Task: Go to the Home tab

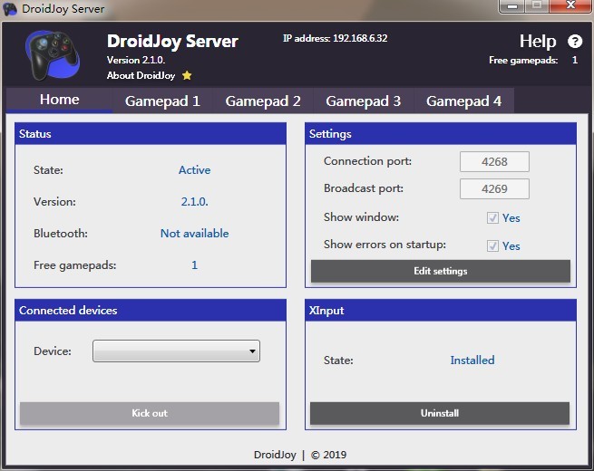Action: pyautogui.click(x=59, y=100)
